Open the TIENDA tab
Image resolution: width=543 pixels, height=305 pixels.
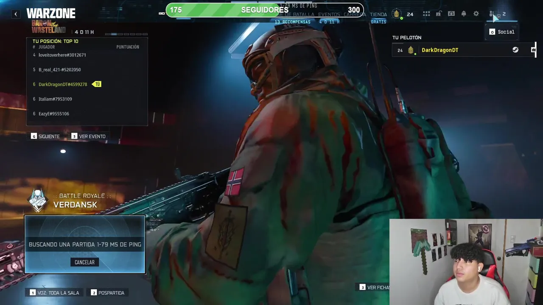pos(378,14)
